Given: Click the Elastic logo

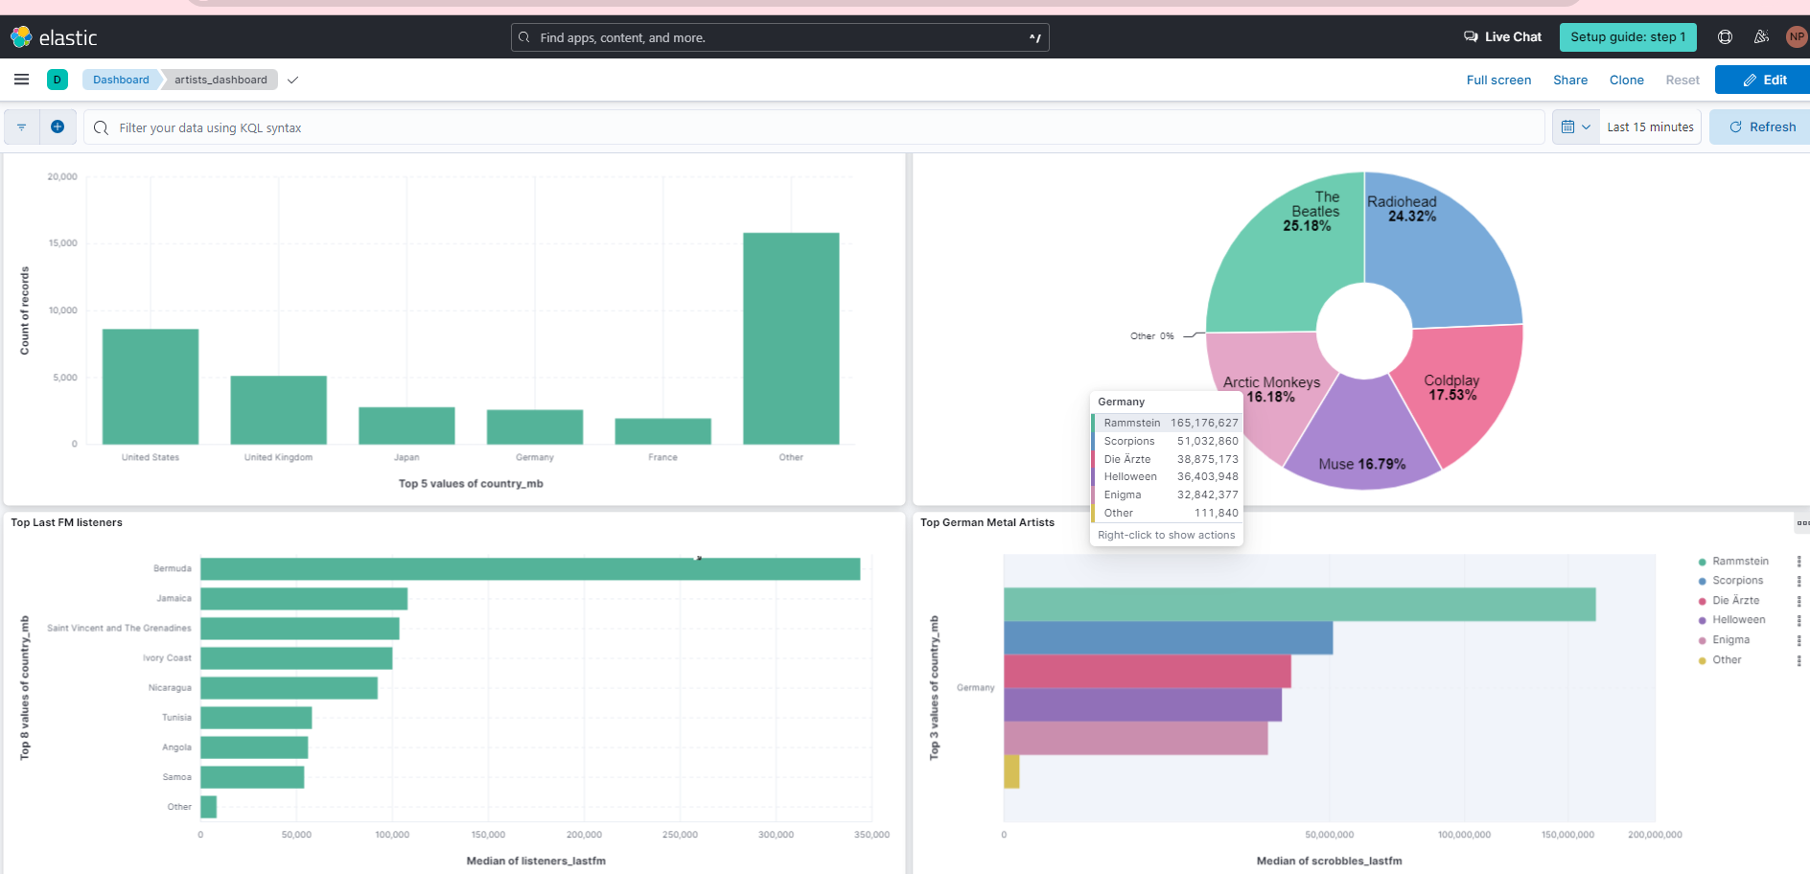Looking at the screenshot, I should pyautogui.click(x=54, y=37).
